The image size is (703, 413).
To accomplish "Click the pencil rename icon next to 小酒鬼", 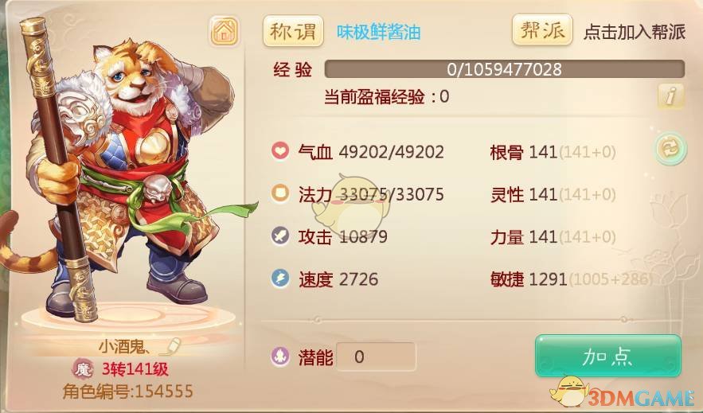I will (x=171, y=346).
